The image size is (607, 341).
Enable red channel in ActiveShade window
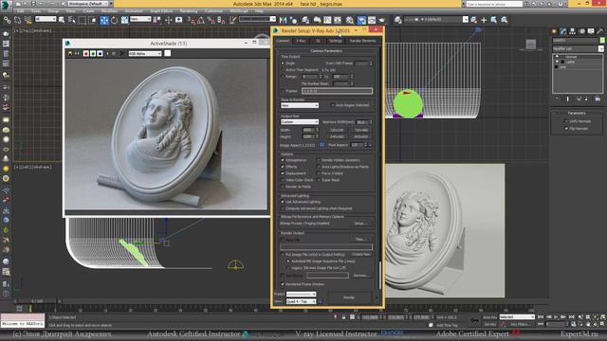tap(86, 53)
